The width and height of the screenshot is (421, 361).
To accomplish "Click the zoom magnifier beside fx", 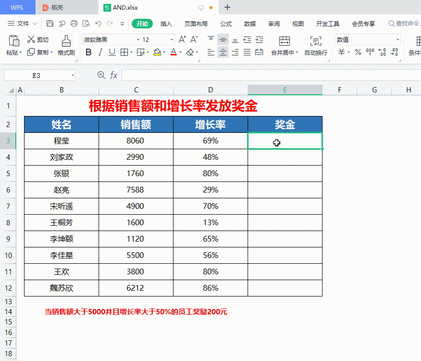I will (x=101, y=75).
